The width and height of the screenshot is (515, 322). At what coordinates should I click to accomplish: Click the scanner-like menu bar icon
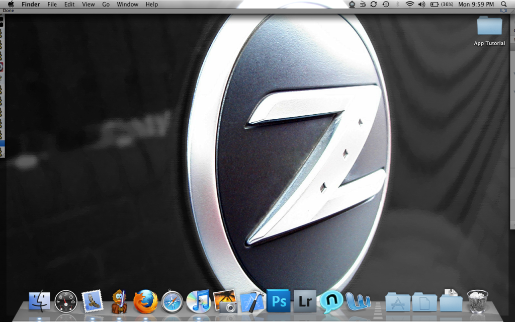click(x=363, y=4)
